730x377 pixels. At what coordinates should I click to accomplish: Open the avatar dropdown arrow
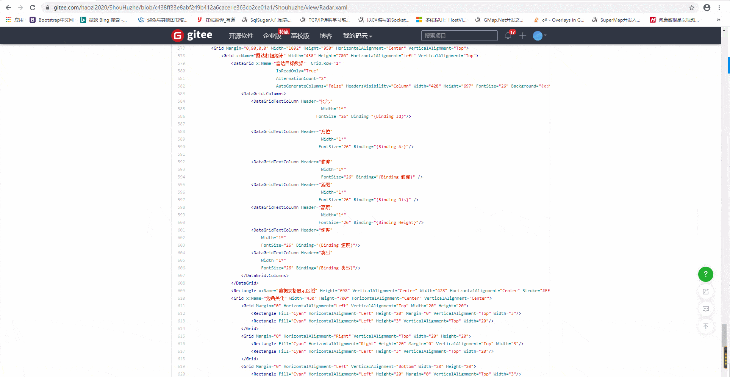544,36
